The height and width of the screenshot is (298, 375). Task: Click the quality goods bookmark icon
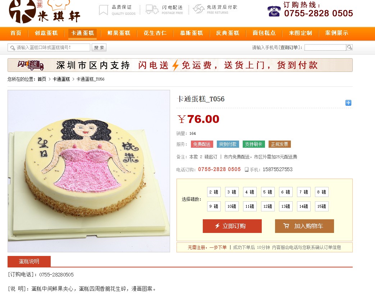[x=103, y=10]
